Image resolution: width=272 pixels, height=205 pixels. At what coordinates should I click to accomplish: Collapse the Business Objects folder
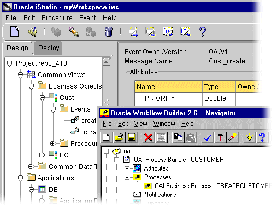(32, 86)
